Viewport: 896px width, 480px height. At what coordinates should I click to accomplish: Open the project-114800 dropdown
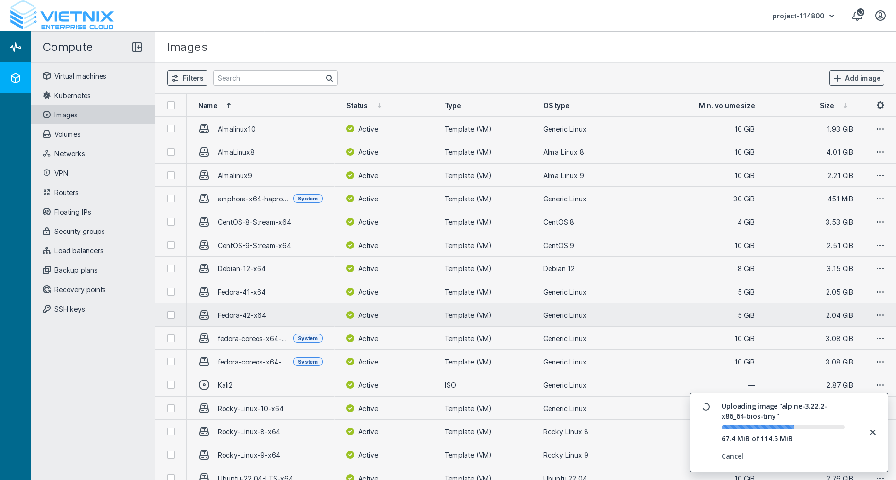803,16
